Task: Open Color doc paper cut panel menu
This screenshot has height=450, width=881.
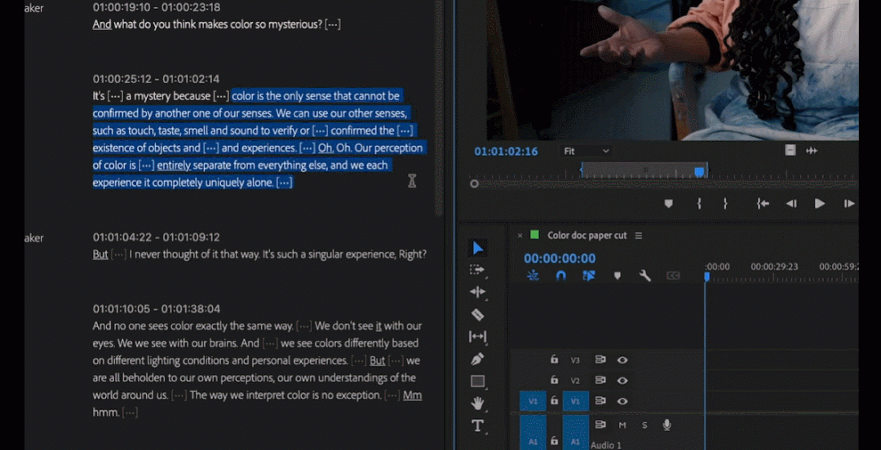Action: (x=638, y=236)
